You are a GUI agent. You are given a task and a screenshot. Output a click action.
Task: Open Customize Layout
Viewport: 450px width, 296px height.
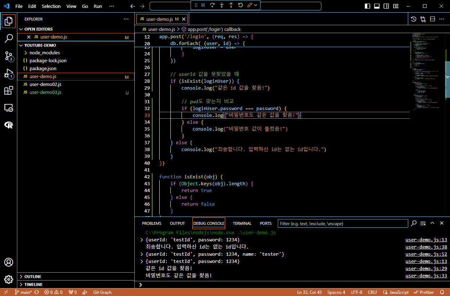pyautogui.click(x=396, y=6)
